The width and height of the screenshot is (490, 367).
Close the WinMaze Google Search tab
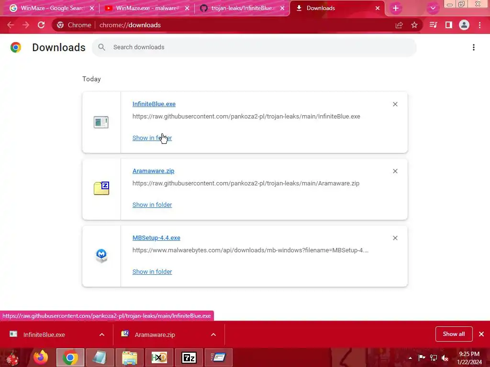point(92,8)
